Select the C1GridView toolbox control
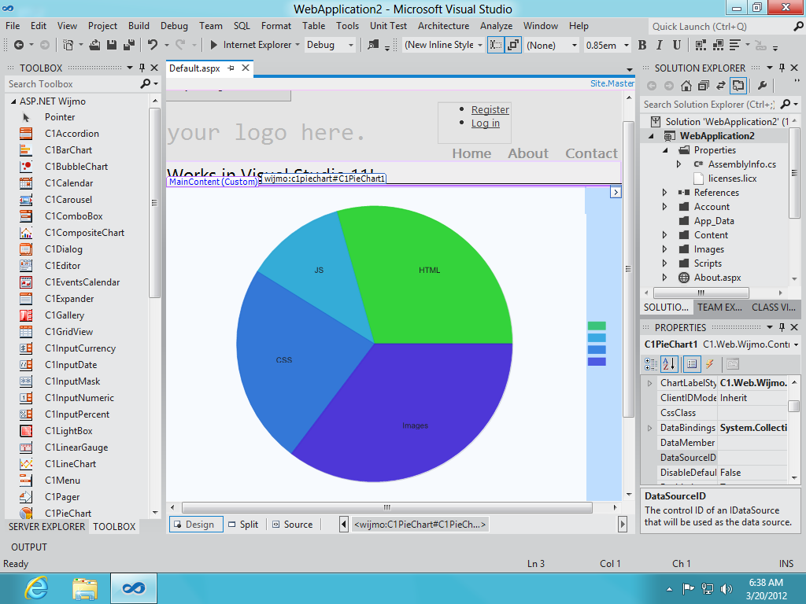The image size is (806, 604). click(x=69, y=332)
